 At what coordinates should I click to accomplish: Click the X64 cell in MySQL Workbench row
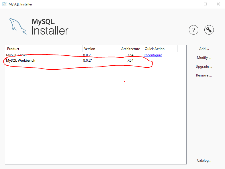[x=130, y=61]
